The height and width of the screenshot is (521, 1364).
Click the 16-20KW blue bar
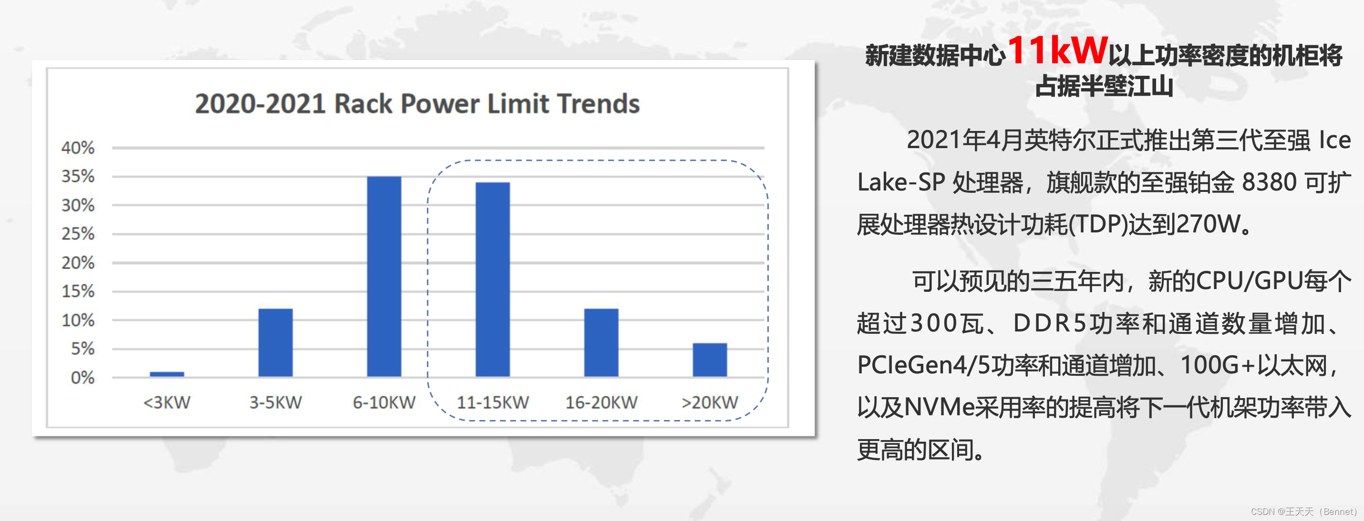tap(601, 342)
